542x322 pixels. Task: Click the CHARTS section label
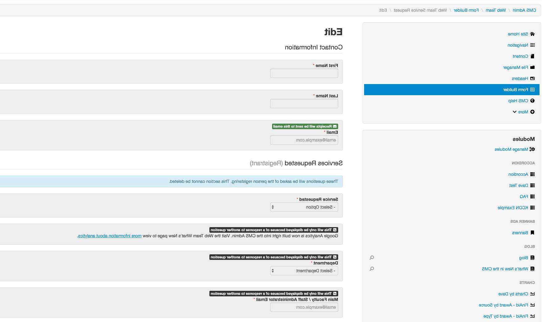tap(527, 282)
